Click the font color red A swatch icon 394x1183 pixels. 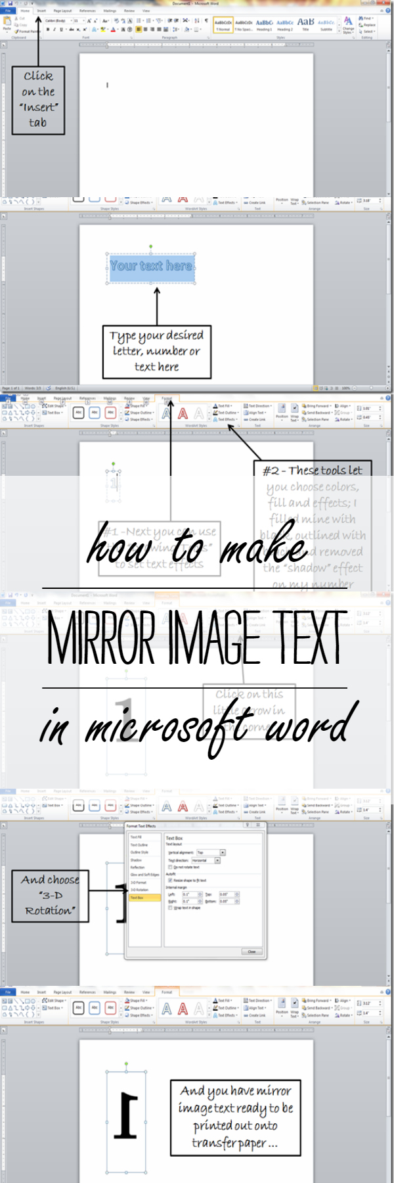113,30
